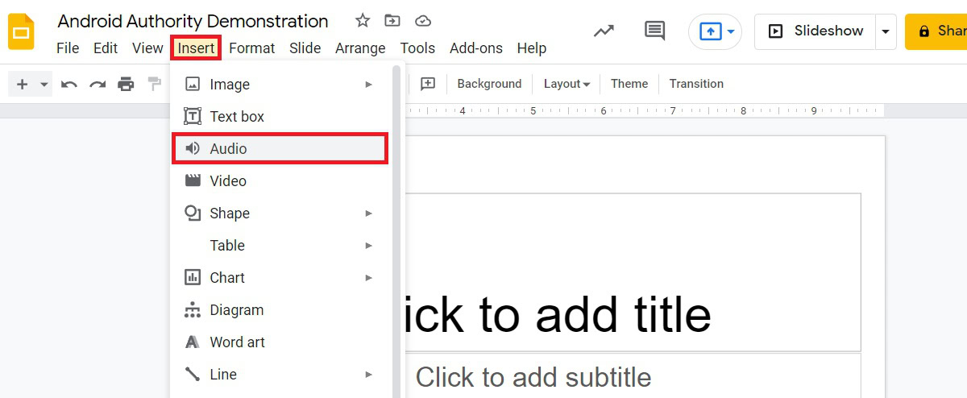Click the Theme toolbar button
This screenshot has height=398, width=967.
pyautogui.click(x=629, y=84)
